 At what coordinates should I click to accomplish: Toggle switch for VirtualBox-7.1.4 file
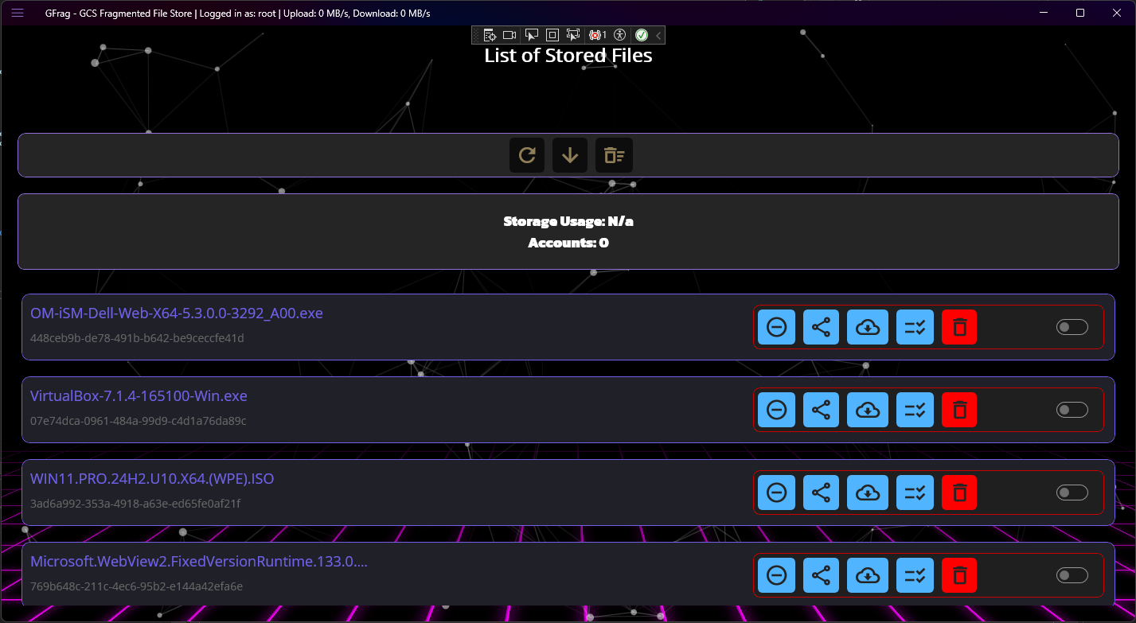coord(1072,410)
